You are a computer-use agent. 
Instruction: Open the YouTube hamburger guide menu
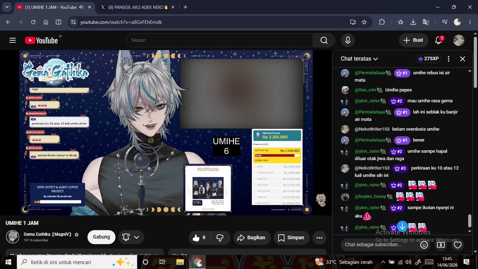click(12, 40)
